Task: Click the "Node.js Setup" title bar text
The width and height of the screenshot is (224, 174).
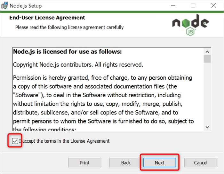Action: pos(26,6)
